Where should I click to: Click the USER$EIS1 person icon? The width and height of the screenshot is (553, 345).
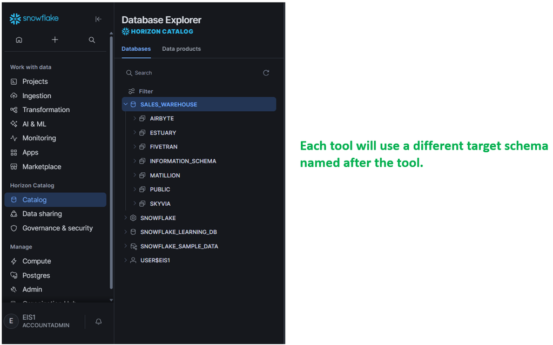point(133,260)
